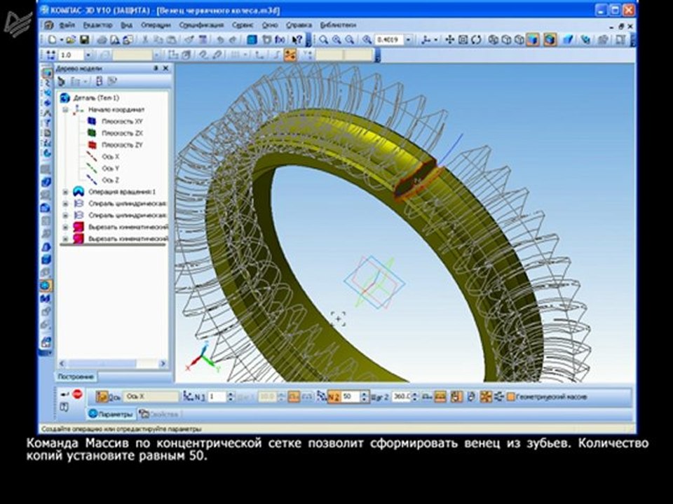Redo the action in the toolbar
This screenshot has height=504, width=673.
[x=233, y=40]
